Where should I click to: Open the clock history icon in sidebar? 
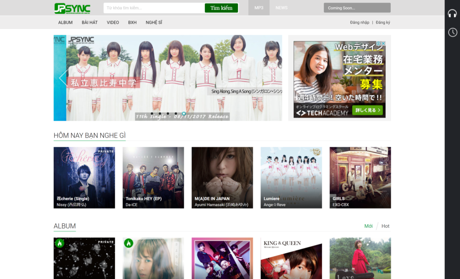(452, 32)
